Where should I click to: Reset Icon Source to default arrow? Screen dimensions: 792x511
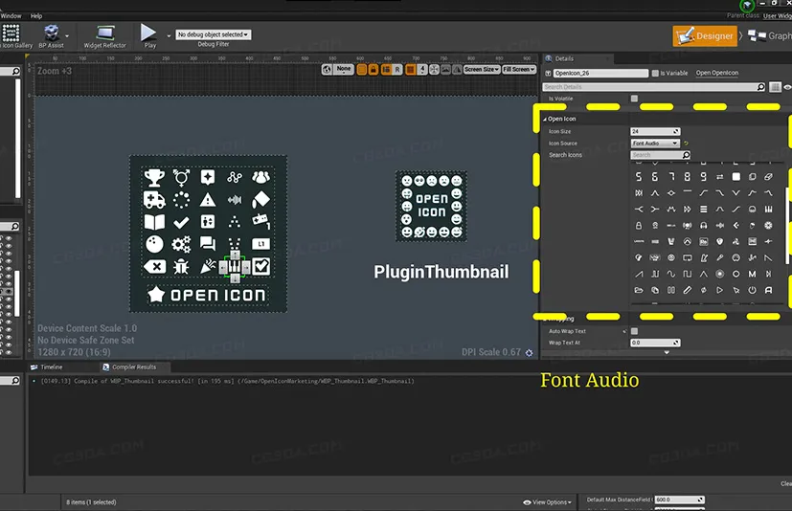686,144
